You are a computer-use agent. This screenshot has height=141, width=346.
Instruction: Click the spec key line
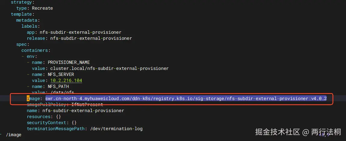click(23, 44)
